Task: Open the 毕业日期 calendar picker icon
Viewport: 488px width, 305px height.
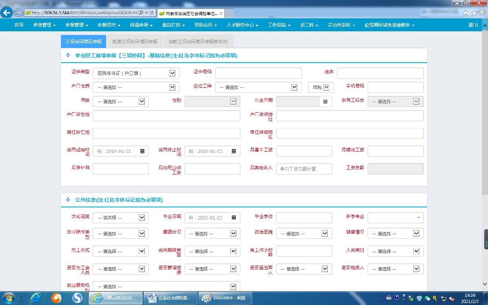Action: point(234,218)
